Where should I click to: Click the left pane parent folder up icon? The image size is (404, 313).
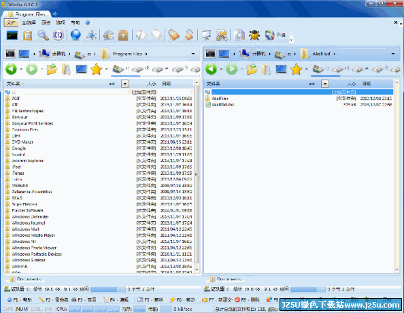pyautogui.click(x=52, y=69)
